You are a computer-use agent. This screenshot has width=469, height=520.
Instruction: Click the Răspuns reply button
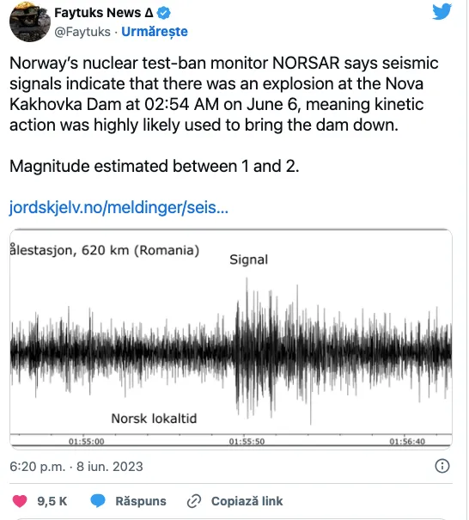141,501
